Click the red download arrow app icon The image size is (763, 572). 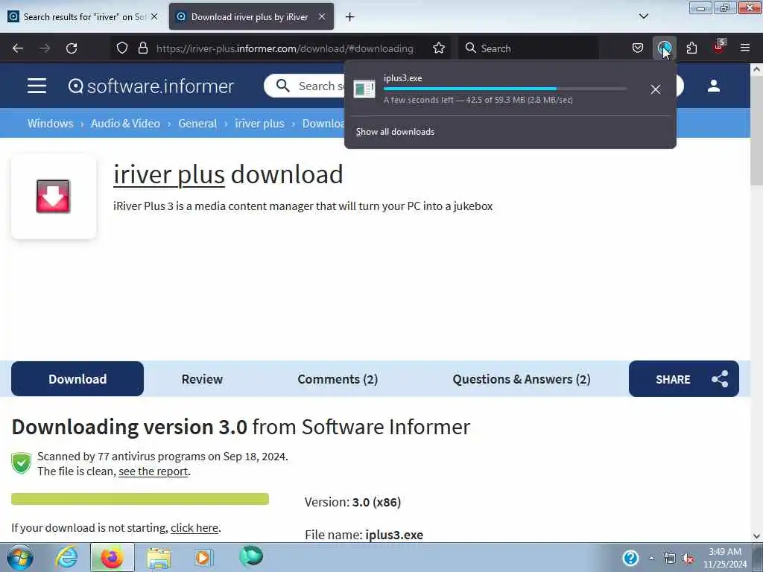pos(53,196)
